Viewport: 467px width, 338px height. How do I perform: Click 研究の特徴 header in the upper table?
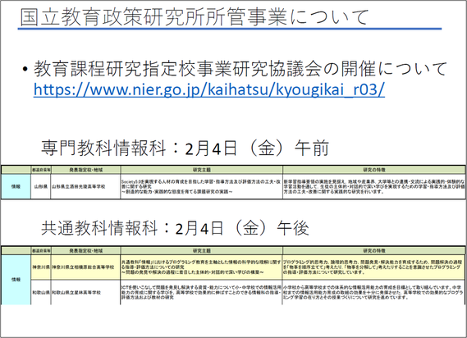(x=374, y=170)
